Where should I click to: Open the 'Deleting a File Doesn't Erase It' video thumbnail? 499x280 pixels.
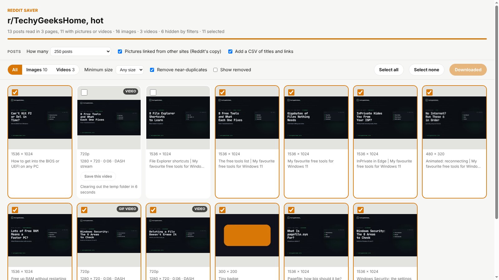(x=178, y=235)
